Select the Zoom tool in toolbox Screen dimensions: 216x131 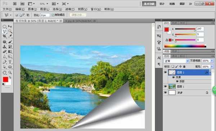pos(10,72)
